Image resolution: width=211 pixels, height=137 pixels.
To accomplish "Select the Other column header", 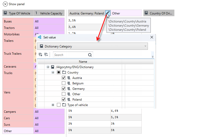I will pos(126,13).
